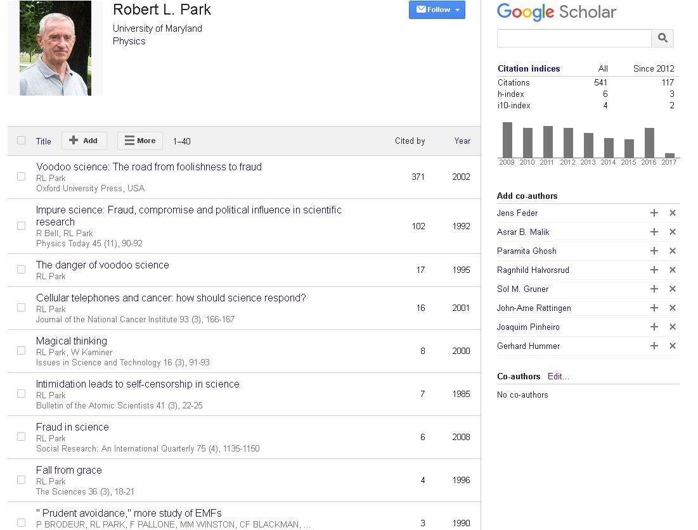Click the 2016 citation bar
The image size is (698, 530).
click(x=649, y=142)
